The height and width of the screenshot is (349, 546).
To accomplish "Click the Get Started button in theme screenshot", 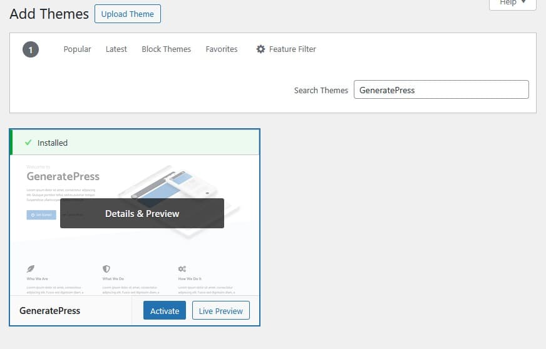I will pyautogui.click(x=41, y=215).
